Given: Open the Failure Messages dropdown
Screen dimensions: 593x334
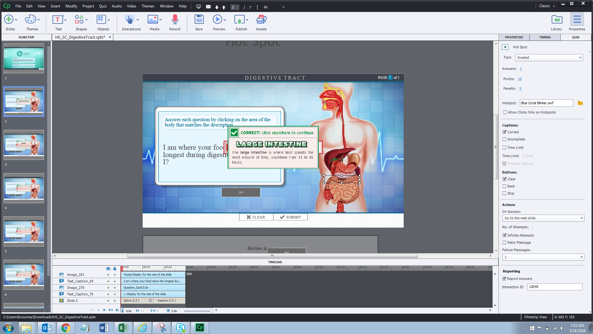Looking at the screenshot, I should coord(543,257).
